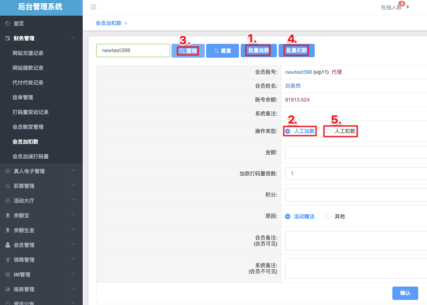The height and width of the screenshot is (305, 427).
Task: Click the 金额 amount input field
Action: coord(356,152)
